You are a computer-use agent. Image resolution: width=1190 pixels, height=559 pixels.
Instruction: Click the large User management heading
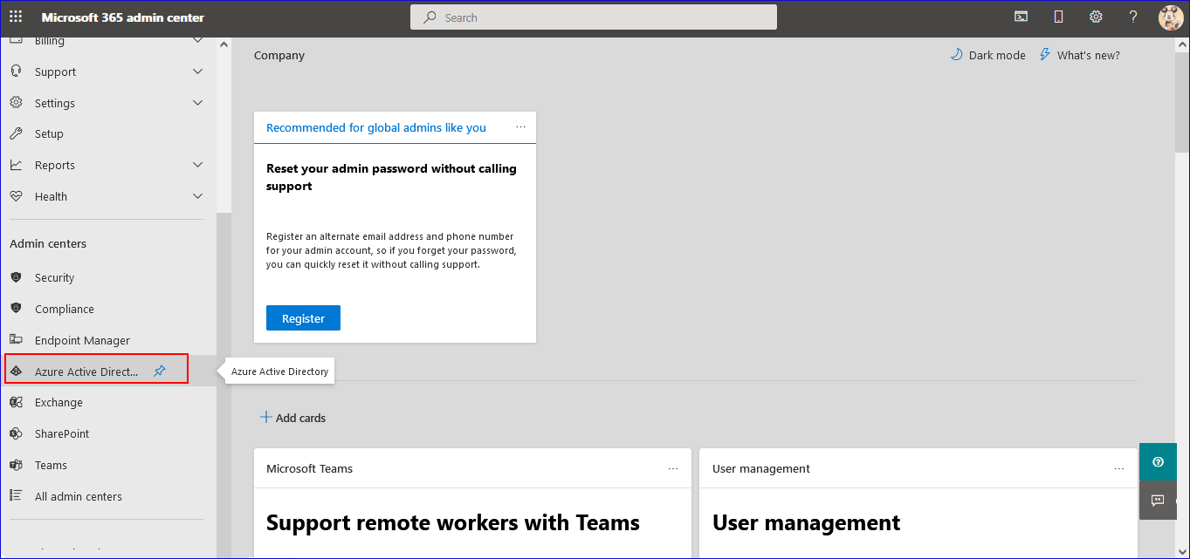tap(806, 522)
